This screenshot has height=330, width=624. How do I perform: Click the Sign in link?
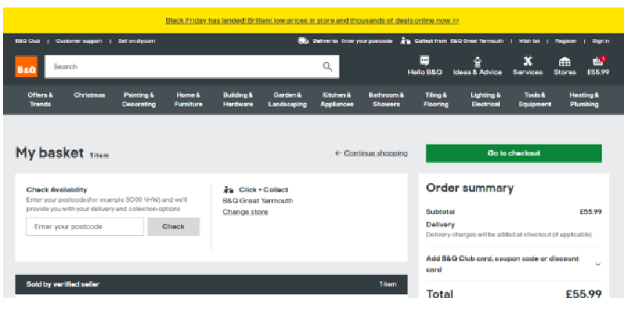point(601,40)
